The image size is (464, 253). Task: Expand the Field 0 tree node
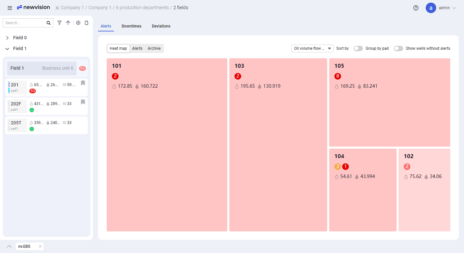8,38
